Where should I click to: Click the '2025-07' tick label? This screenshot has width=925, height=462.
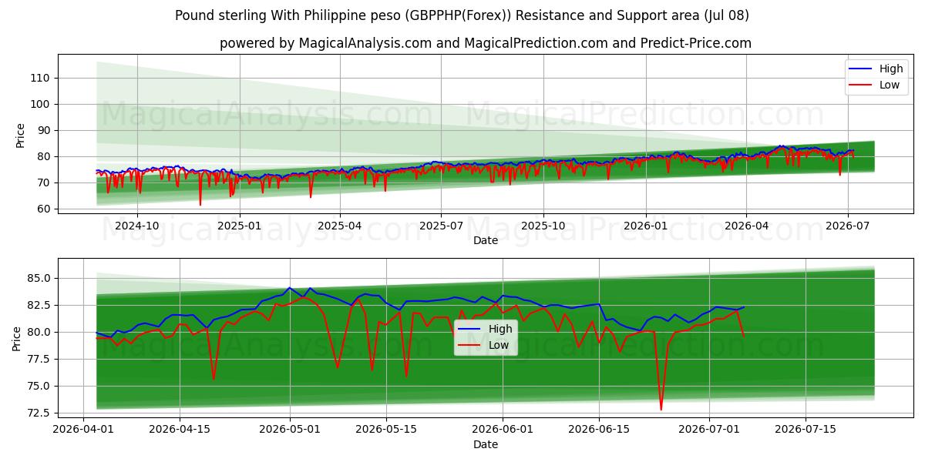click(x=441, y=226)
